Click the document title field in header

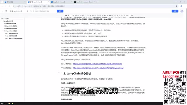(16, 11)
